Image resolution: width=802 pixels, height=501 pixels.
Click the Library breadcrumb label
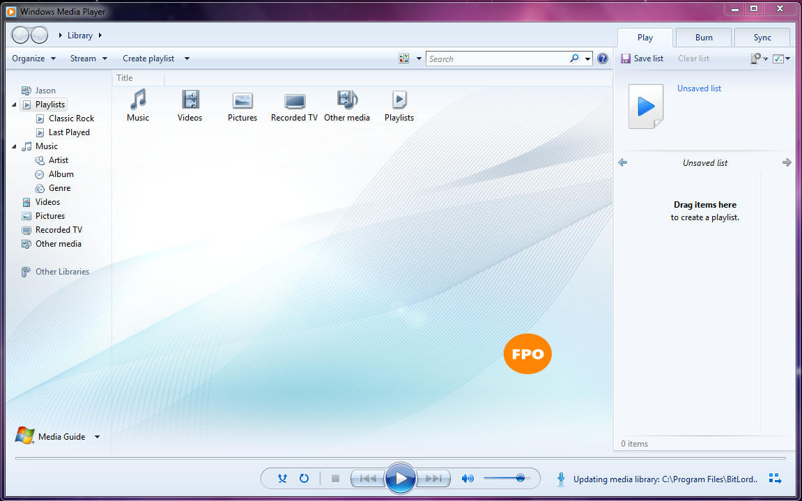80,36
